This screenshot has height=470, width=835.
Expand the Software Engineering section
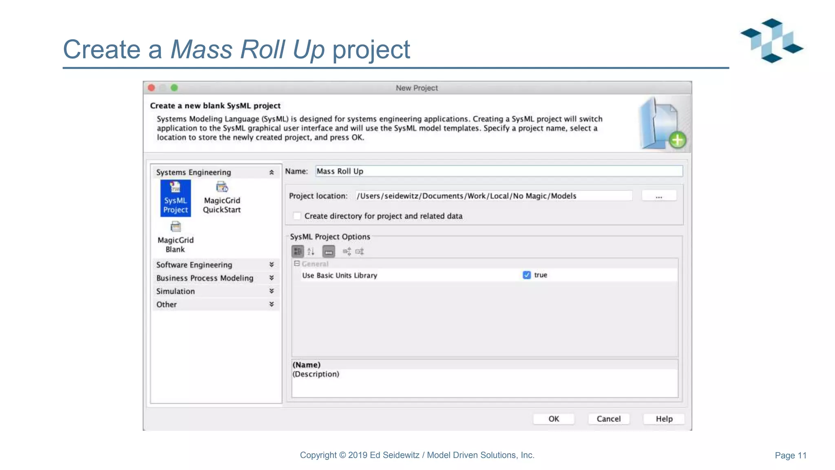tap(272, 265)
